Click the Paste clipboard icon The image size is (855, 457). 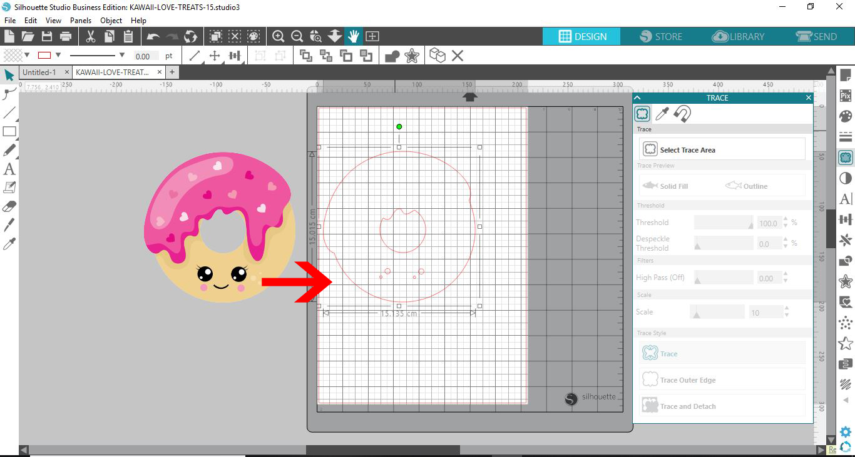coord(128,36)
